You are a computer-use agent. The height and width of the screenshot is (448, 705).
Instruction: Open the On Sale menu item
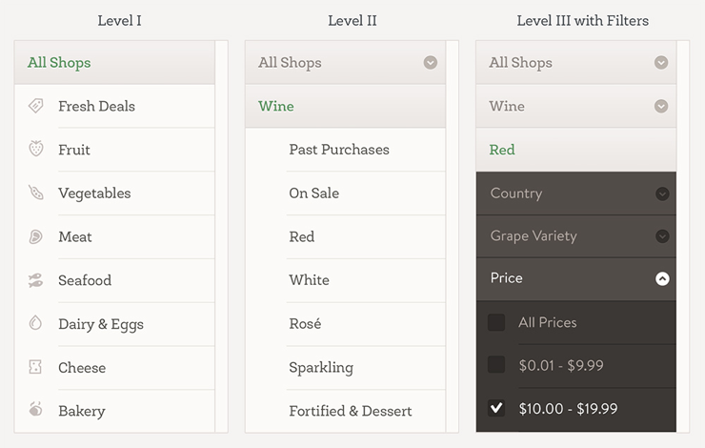[x=345, y=193]
